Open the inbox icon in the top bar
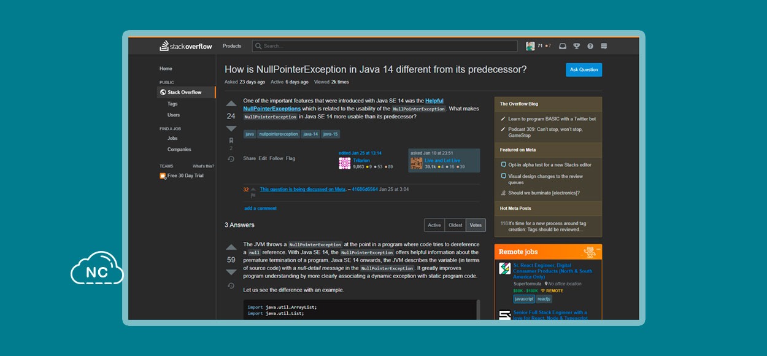767x356 pixels. coord(563,46)
